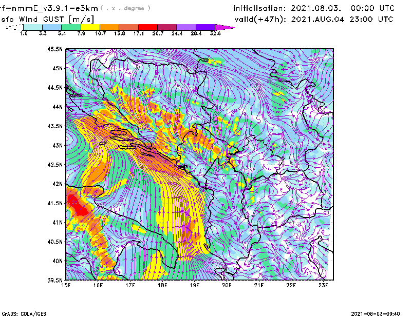Screen dimensions: 411x317
Task: Click the 15E longitude axis label
Action: tap(66, 285)
